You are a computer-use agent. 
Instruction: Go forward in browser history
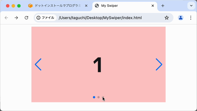[16, 18]
